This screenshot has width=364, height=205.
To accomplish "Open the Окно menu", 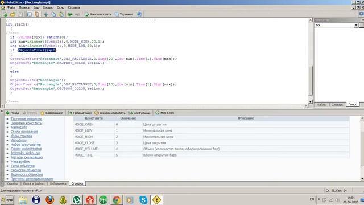I will tap(60, 7).
